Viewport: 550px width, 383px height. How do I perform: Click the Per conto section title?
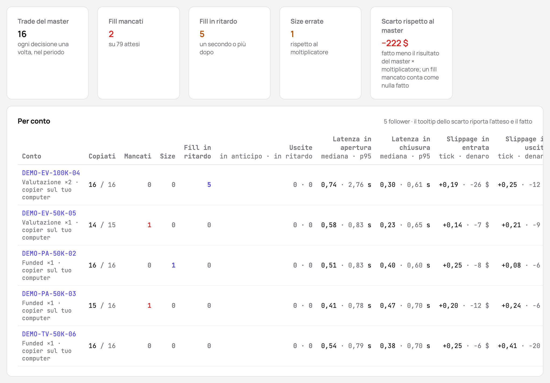34,121
